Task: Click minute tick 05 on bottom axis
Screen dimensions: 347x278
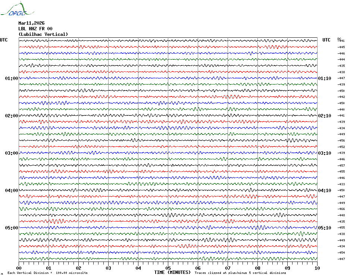Action: [168, 268]
